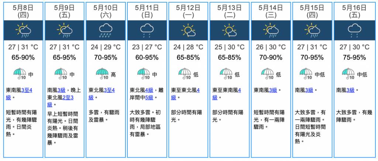
Task: Select the 5月10日 (六) date header
Action: point(106,11)
